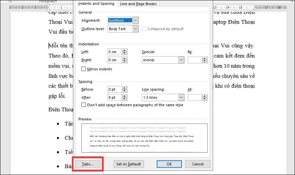Image resolution: width=295 pixels, height=175 pixels.
Task: Click the paragraph Preview box
Action: click(x=144, y=138)
